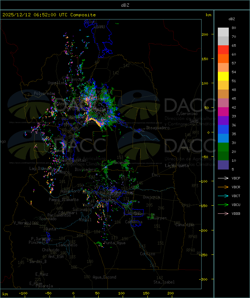250x298 pixels.
Task: Click the VBCP legend label
Action: pyautogui.click(x=236, y=178)
